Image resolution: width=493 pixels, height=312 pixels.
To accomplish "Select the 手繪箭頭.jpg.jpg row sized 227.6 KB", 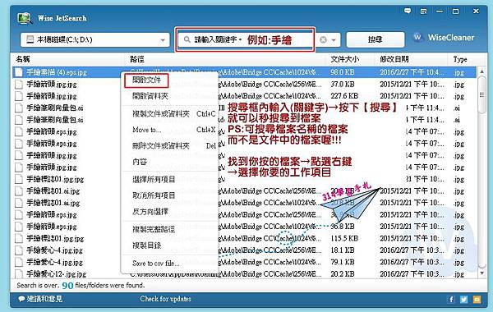I will (x=244, y=96).
